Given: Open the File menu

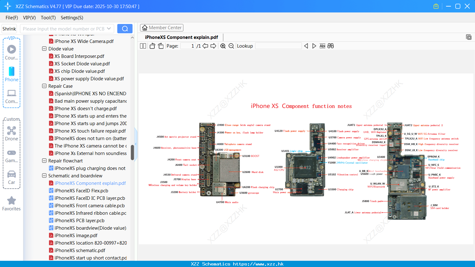Looking at the screenshot, I should tap(12, 18).
